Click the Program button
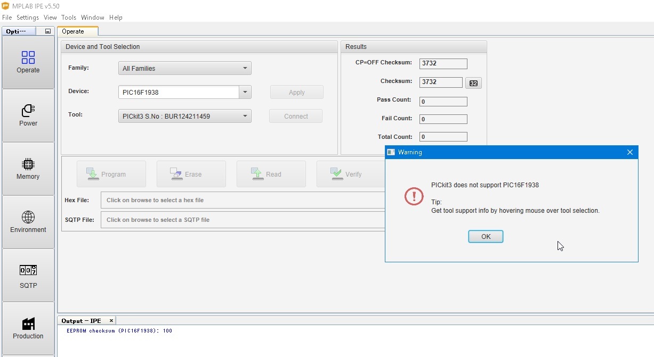The image size is (654, 357). [x=111, y=174]
